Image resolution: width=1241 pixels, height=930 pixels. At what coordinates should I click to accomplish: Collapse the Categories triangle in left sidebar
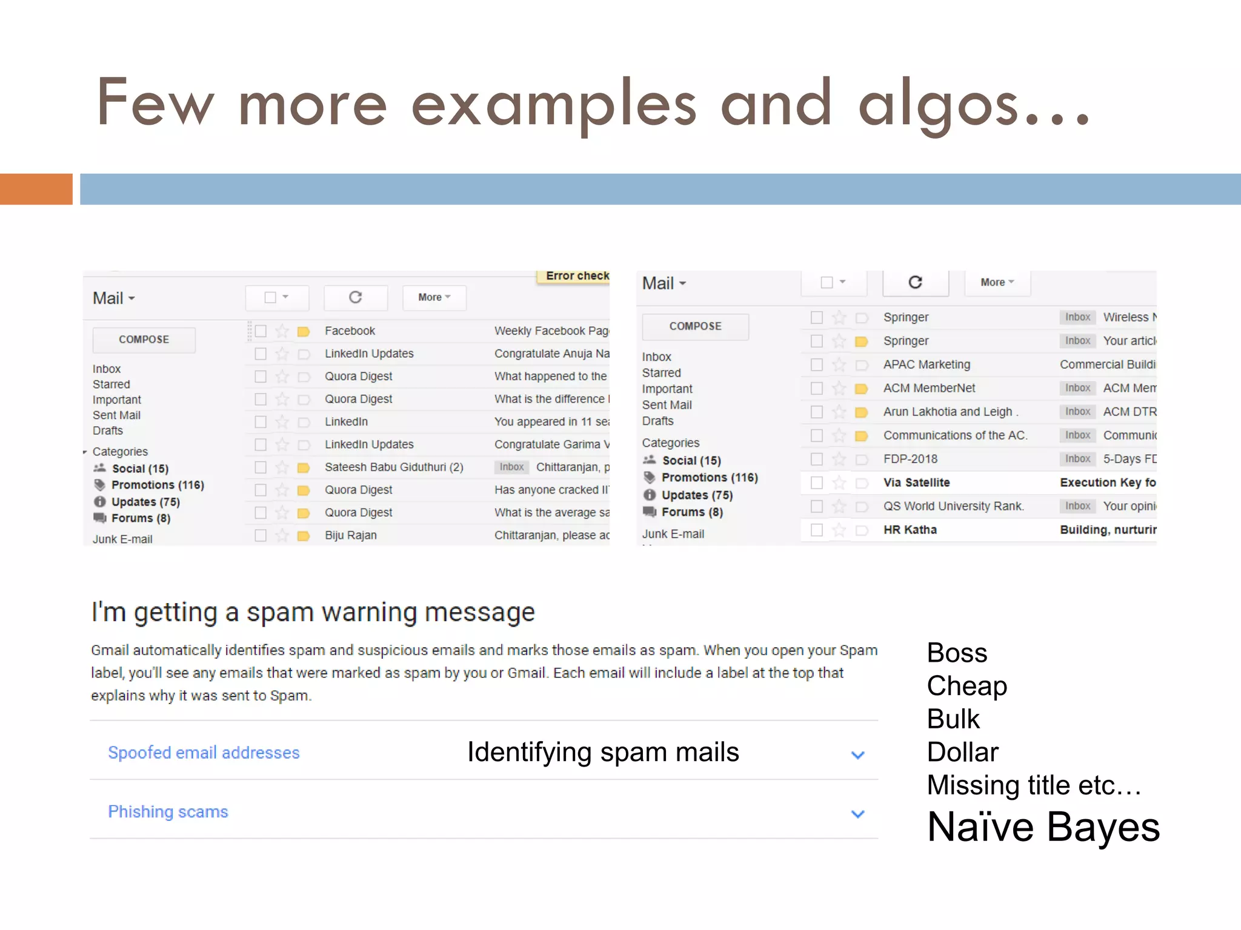(x=85, y=452)
